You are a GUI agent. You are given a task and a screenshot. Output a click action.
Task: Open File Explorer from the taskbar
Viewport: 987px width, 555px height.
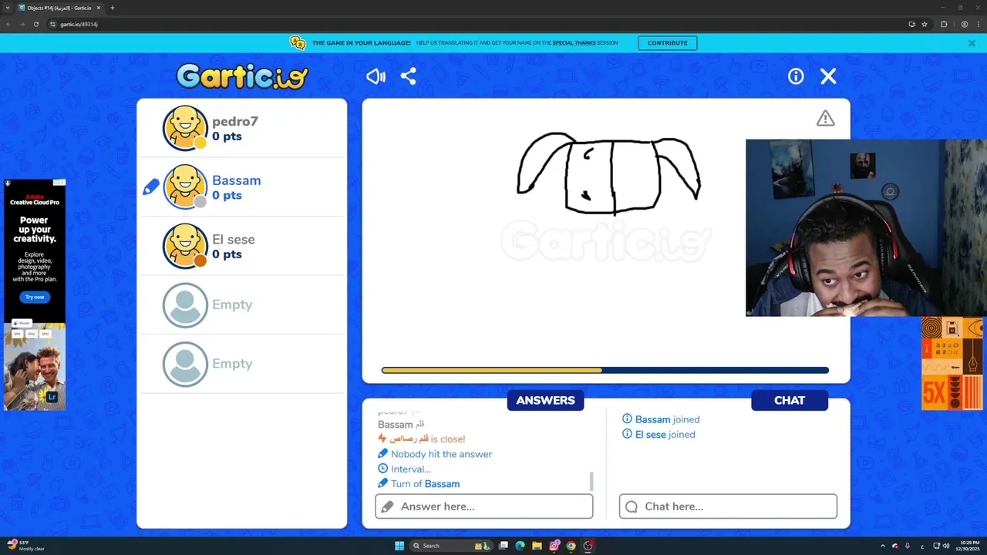[537, 546]
